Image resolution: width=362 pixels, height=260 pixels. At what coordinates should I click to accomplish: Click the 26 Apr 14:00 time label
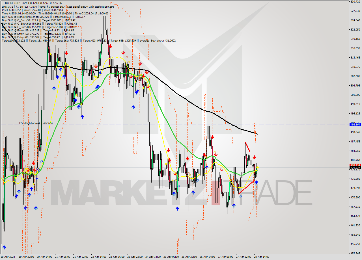point(208,257)
